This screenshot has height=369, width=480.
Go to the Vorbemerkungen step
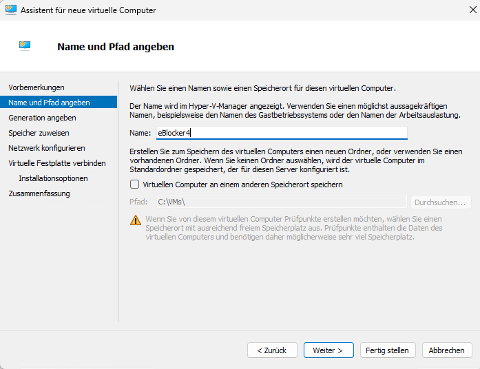click(36, 87)
